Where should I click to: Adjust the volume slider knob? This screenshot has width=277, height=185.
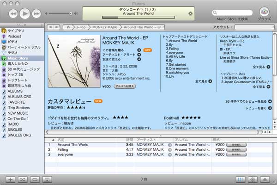71,13
